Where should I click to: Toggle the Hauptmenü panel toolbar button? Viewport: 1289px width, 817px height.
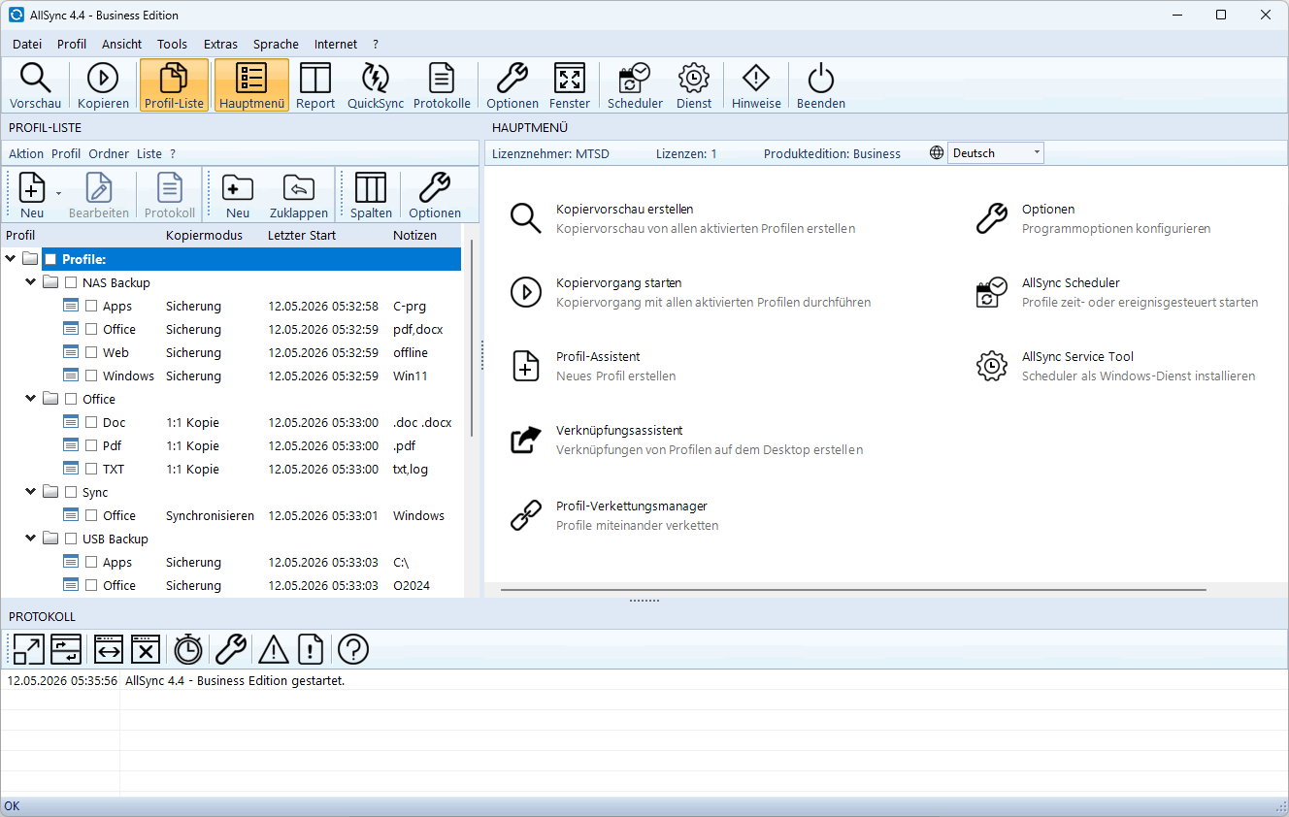tap(251, 85)
